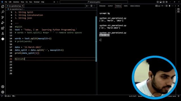Kill terminal with trash icon
Screen dimensions: 181x101
coord(169,6)
